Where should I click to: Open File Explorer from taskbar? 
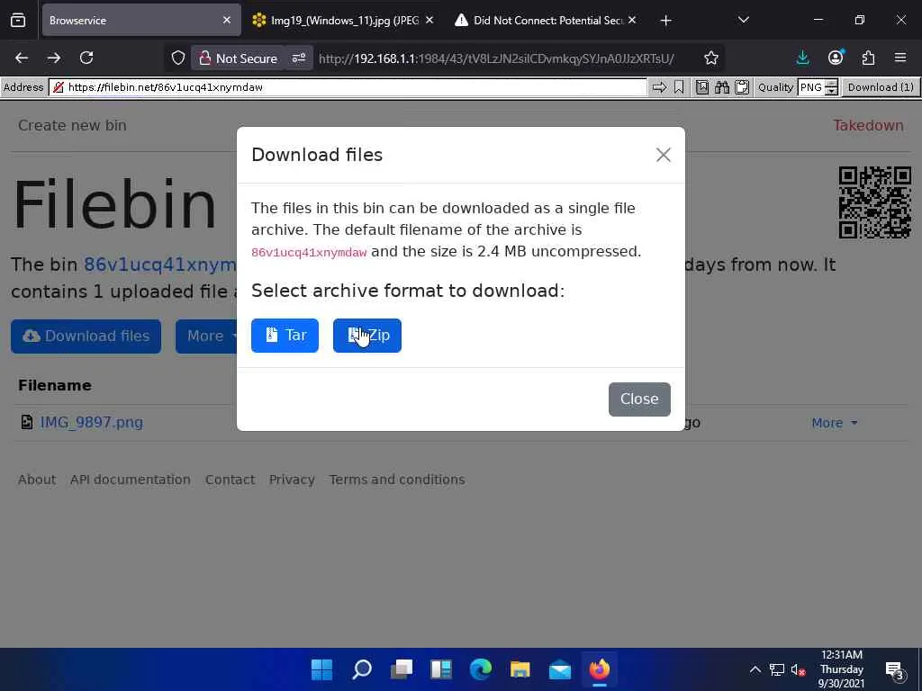(x=520, y=669)
